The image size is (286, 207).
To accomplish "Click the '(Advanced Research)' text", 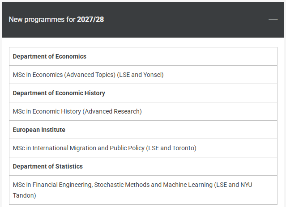I will point(112,111).
